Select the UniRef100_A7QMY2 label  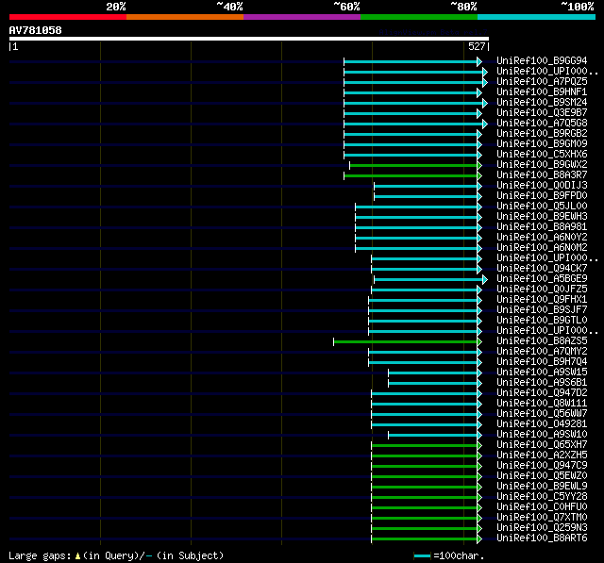[542, 352]
